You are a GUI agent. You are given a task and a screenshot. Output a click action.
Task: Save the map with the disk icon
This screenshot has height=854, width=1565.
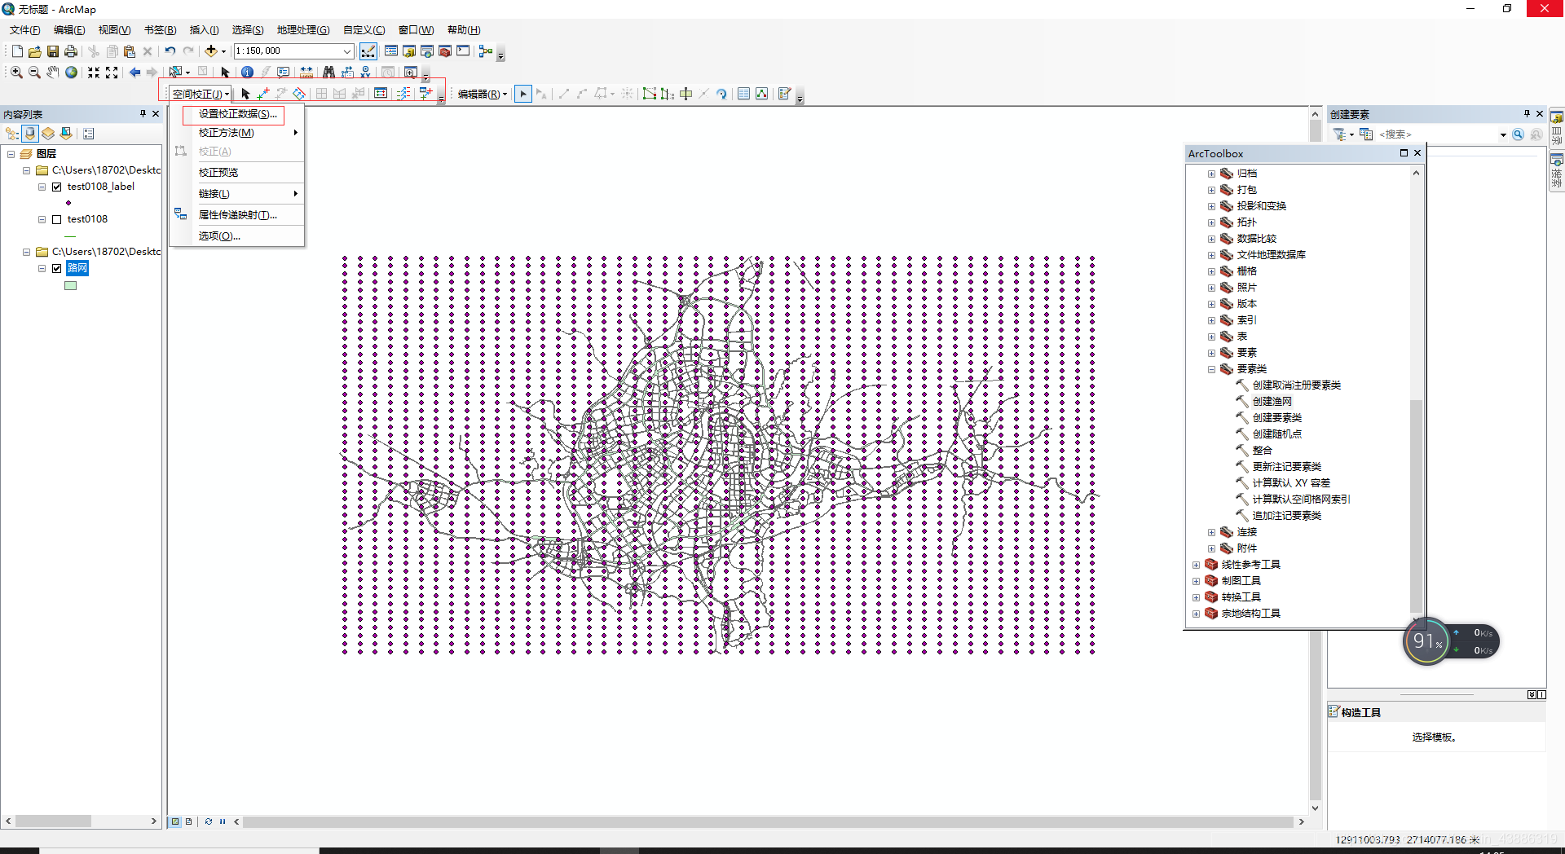point(53,51)
